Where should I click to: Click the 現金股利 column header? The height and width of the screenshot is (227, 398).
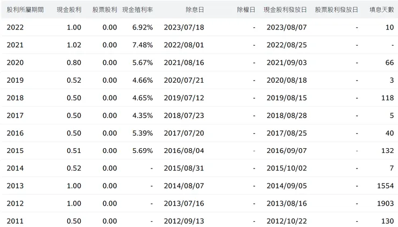pos(69,10)
